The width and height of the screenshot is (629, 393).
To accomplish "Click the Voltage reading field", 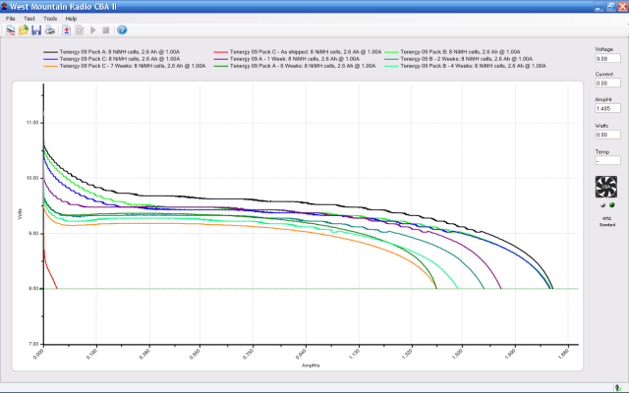I will point(606,58).
